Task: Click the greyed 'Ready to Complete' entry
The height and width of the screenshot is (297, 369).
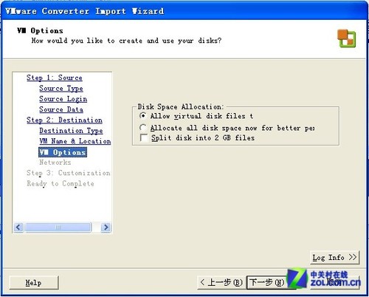Action: pyautogui.click(x=61, y=184)
